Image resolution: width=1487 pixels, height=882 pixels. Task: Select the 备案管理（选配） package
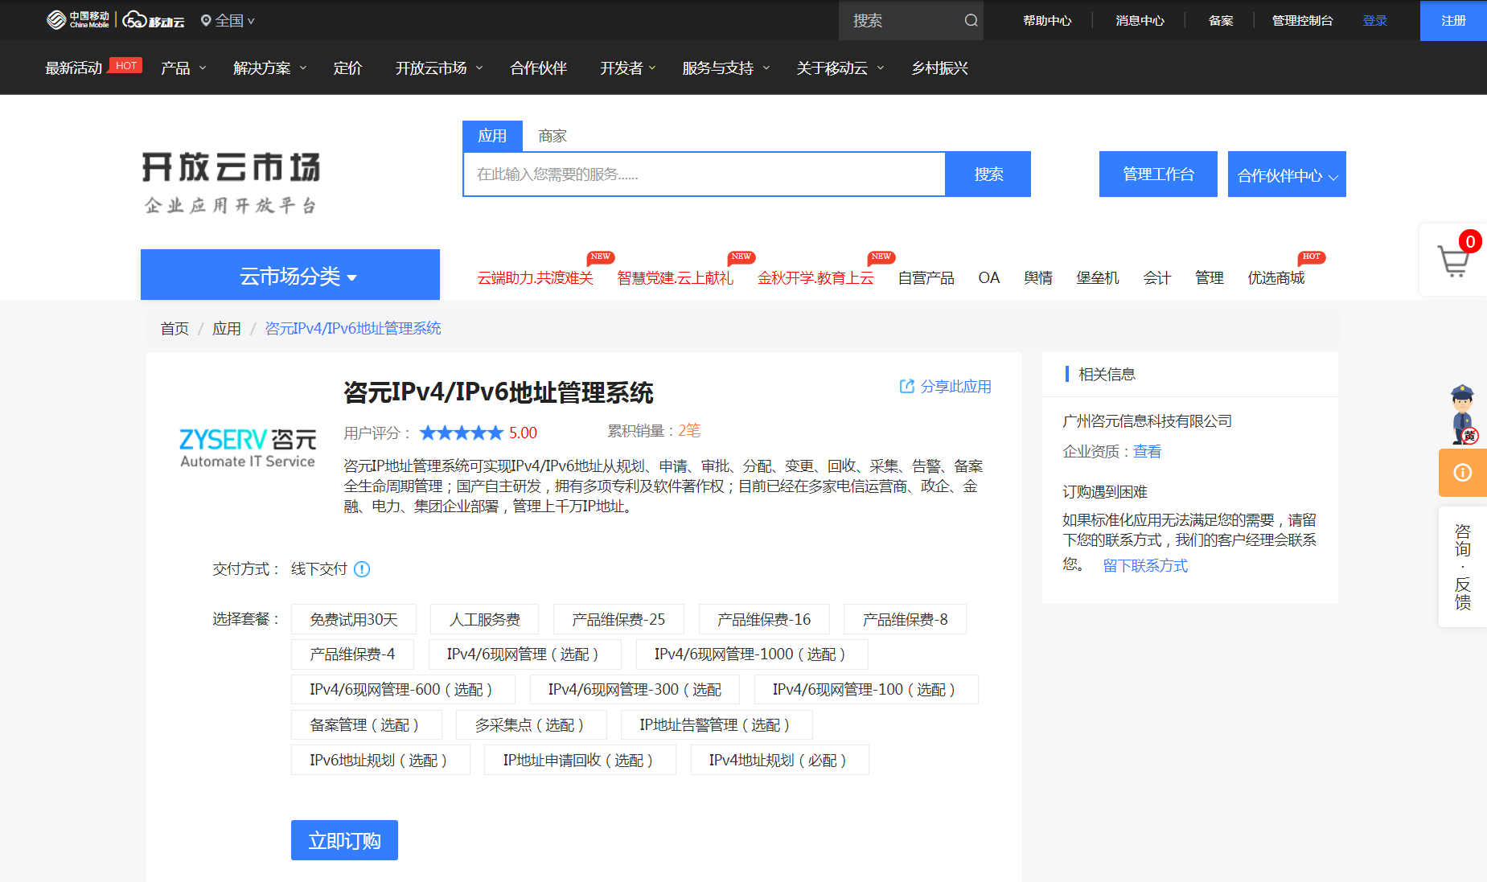tap(366, 725)
